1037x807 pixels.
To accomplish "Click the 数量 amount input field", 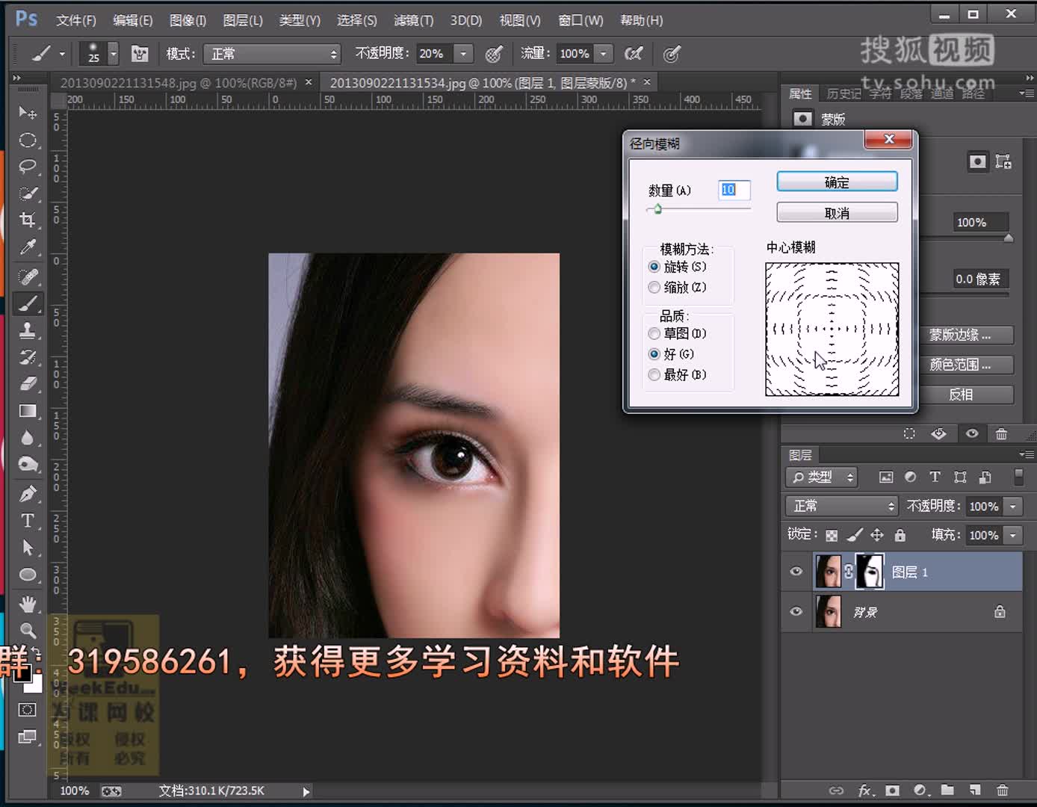I will tap(734, 190).
